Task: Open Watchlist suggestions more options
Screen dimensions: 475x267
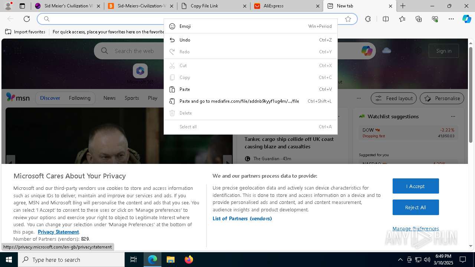Action: point(453,116)
